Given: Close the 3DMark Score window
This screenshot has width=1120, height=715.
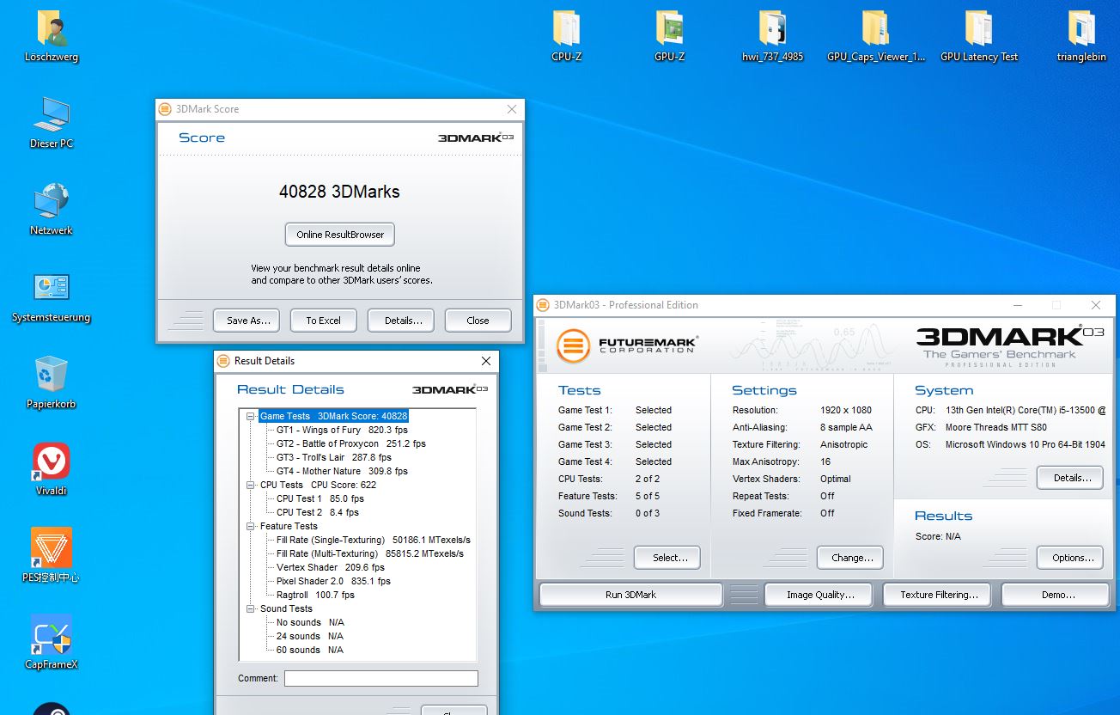Looking at the screenshot, I should point(512,109).
